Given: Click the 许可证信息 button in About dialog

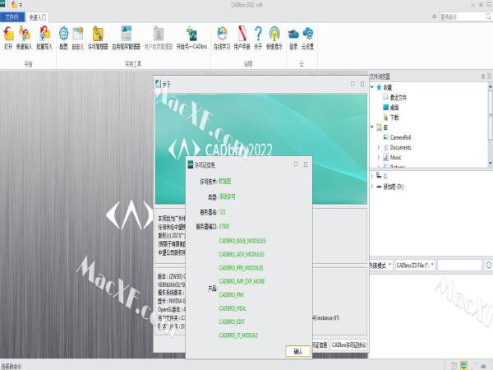Looking at the screenshot, I should click(x=320, y=345).
